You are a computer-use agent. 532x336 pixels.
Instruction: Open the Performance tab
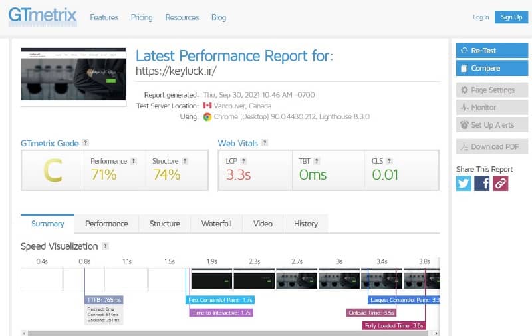(106, 224)
